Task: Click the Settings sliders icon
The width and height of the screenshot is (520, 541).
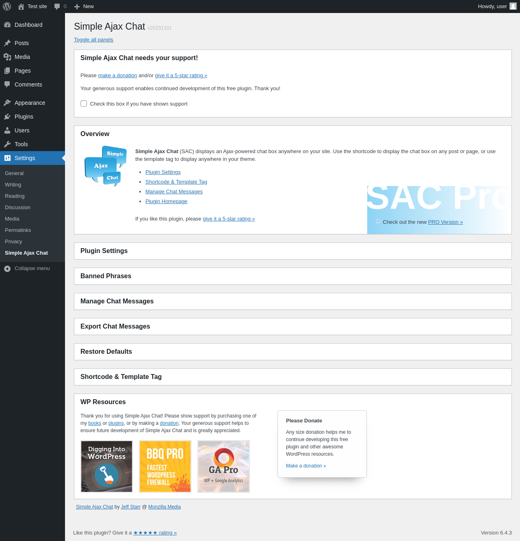Action: [7, 158]
